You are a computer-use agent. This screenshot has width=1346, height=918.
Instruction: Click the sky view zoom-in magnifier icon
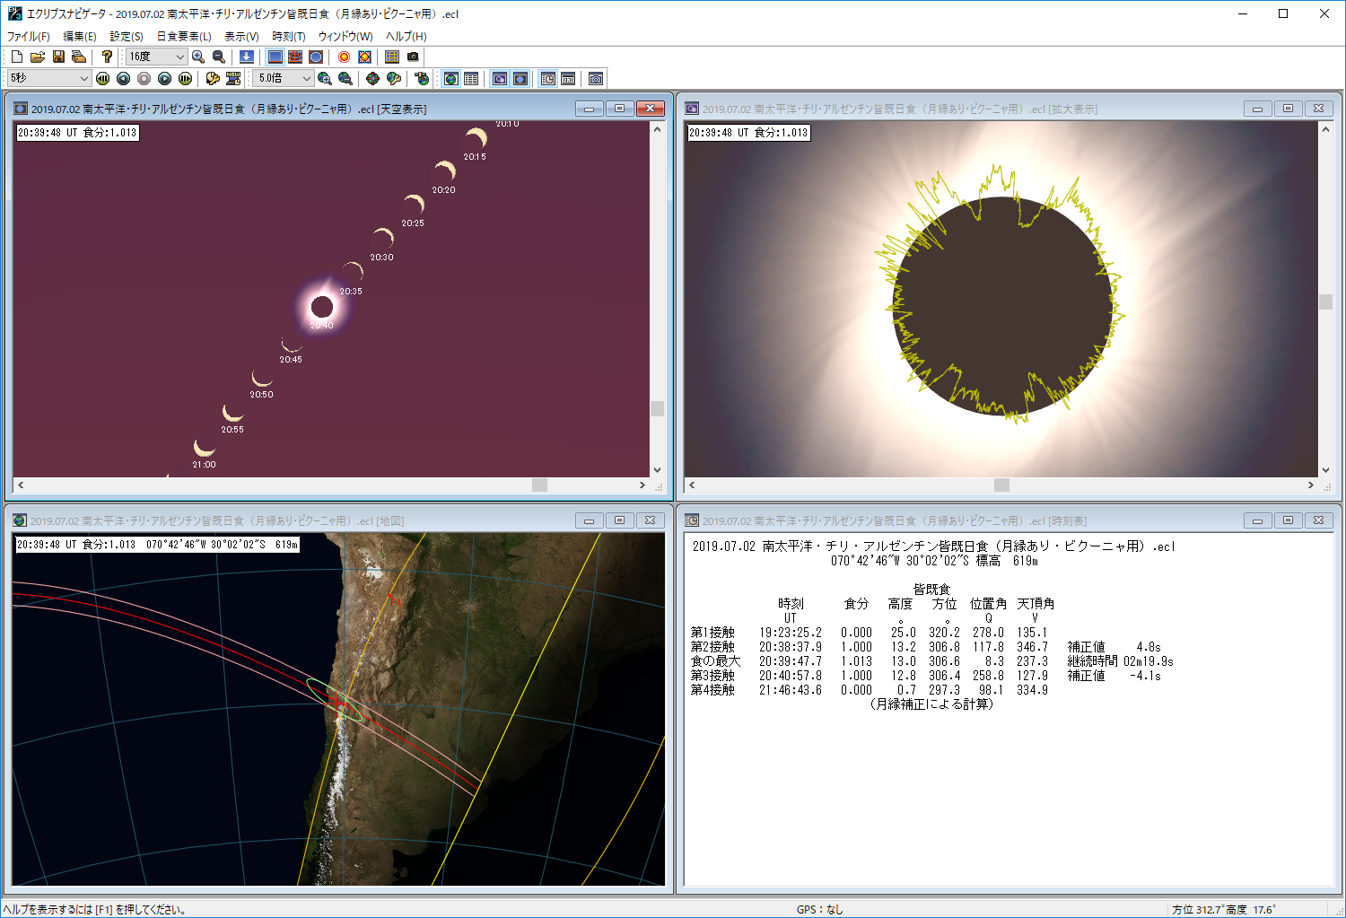[x=198, y=57]
